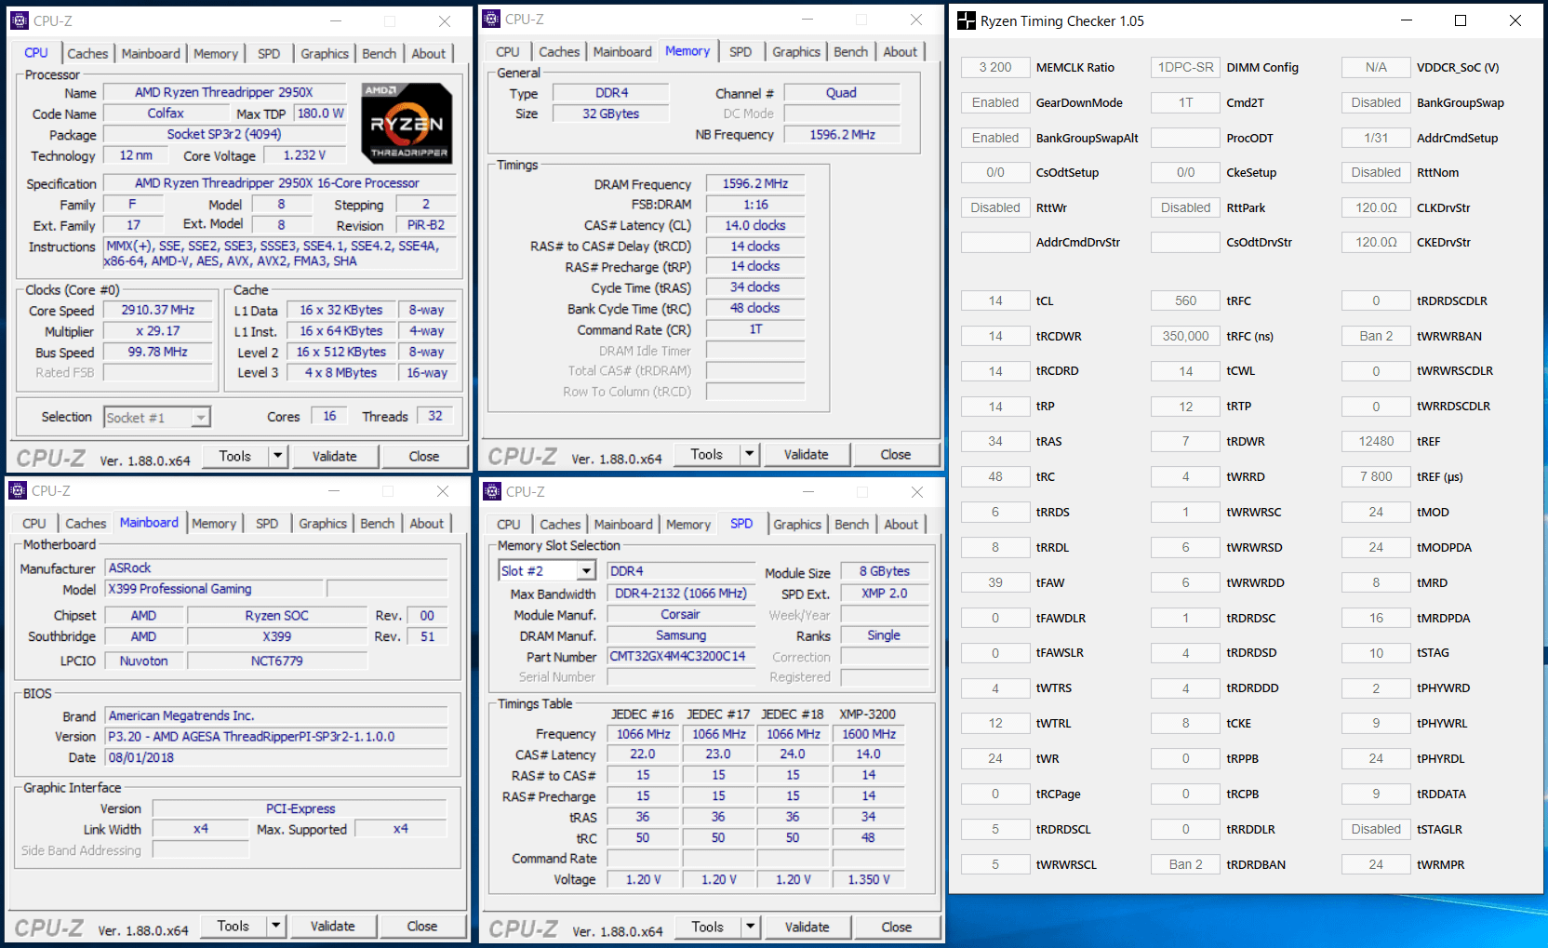Expand Tools dropdown arrow in Mainboard tab window
The image size is (1548, 948).
(275, 926)
